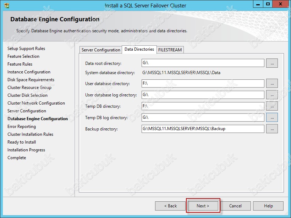Screen dimensions: 291x218
Task: Focus the User database directory field
Action: pyautogui.click(x=203, y=84)
